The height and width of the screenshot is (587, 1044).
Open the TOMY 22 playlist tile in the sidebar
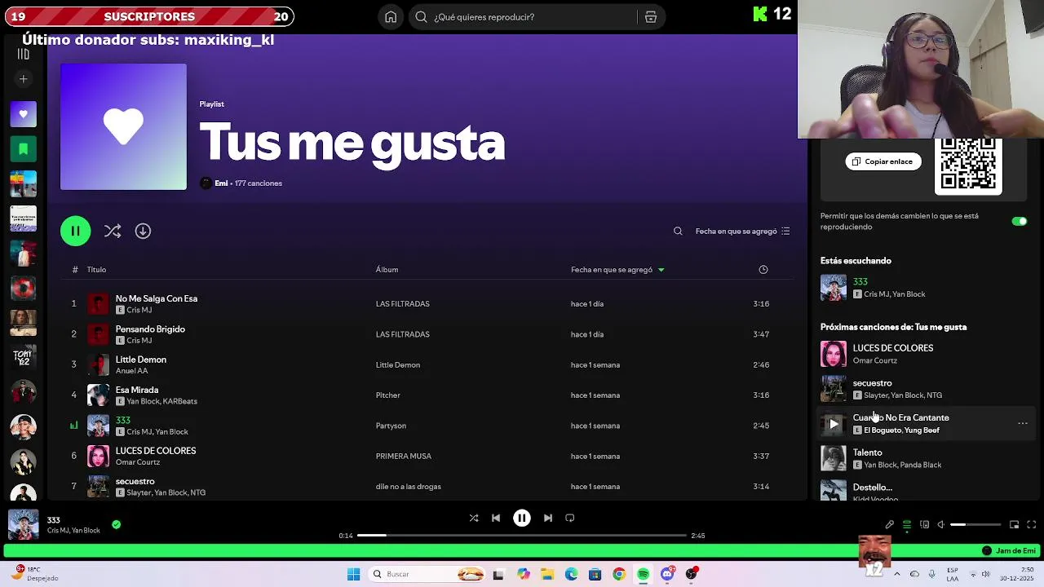[23, 357]
